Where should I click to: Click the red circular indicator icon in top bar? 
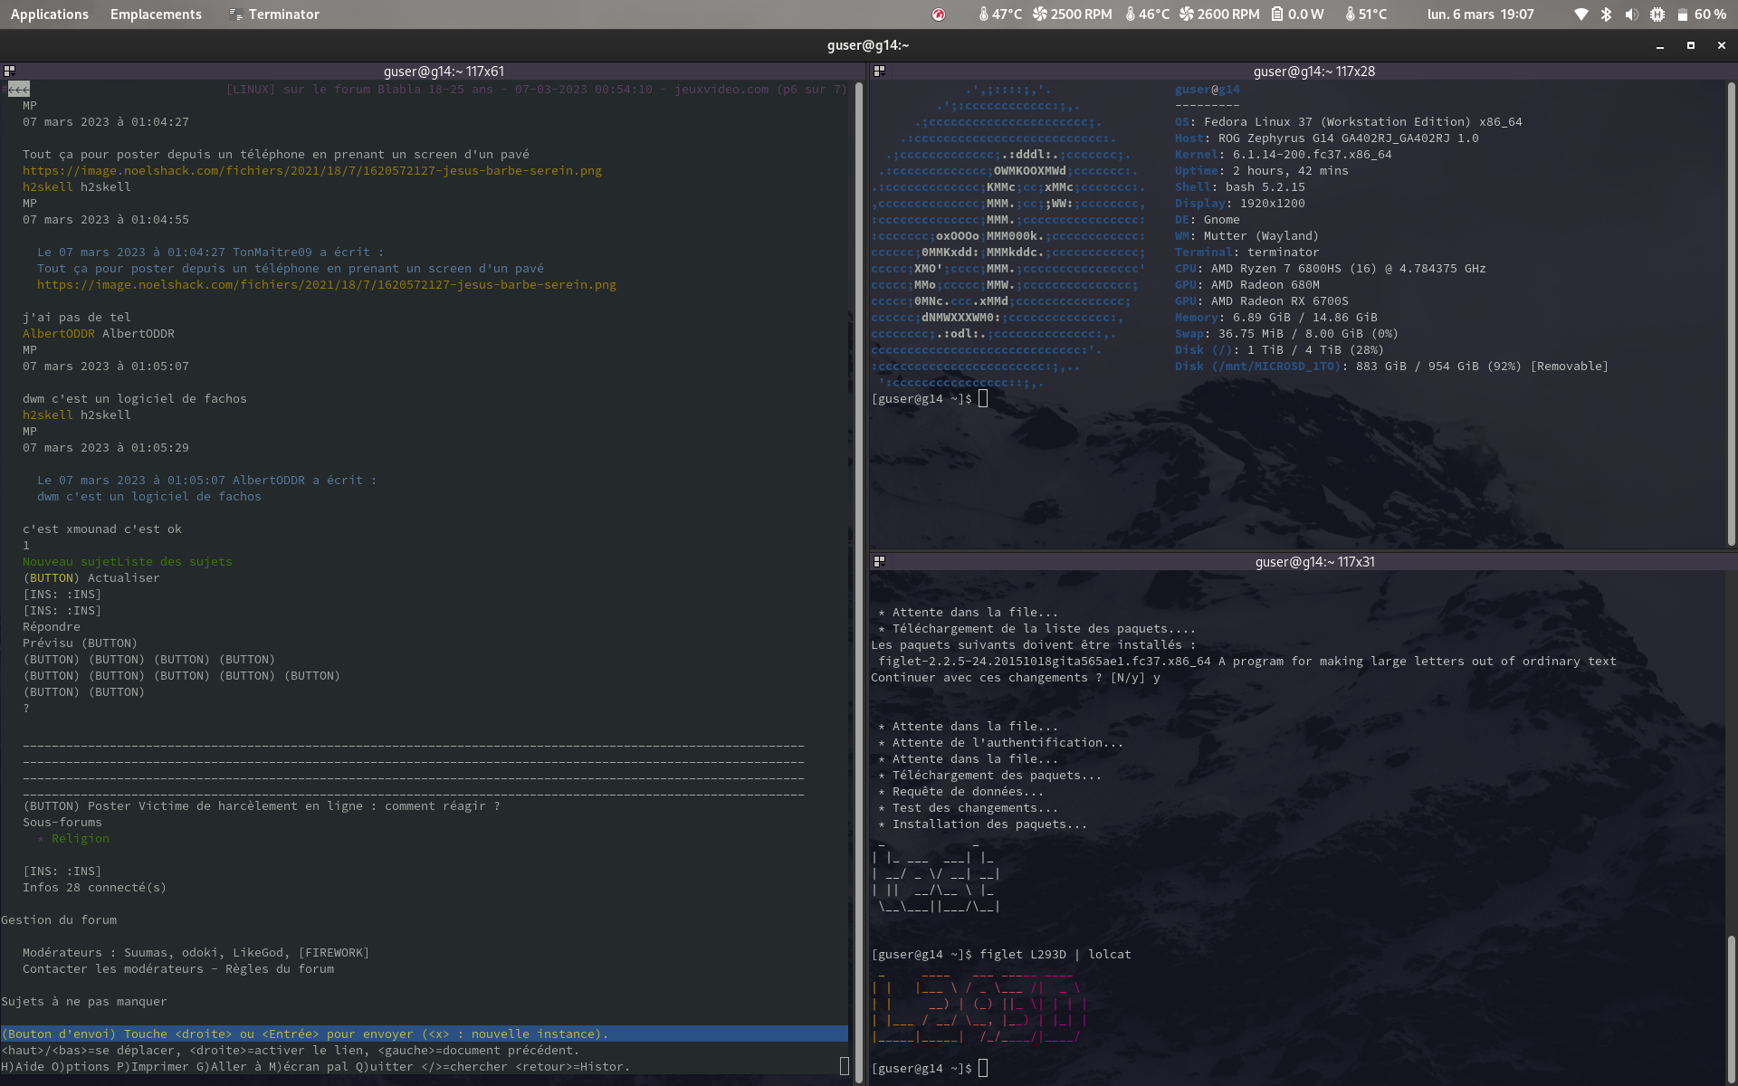click(939, 14)
